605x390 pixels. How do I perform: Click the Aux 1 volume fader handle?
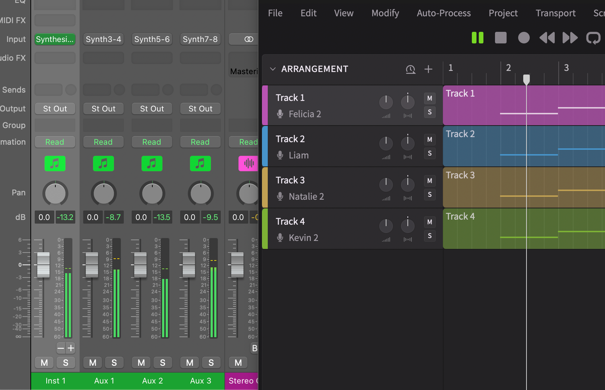pyautogui.click(x=92, y=265)
